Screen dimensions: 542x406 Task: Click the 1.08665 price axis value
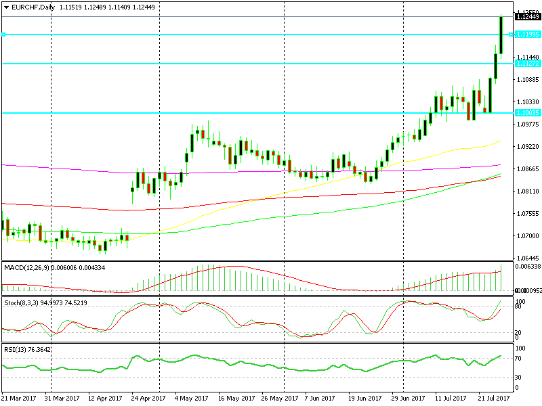(528, 168)
